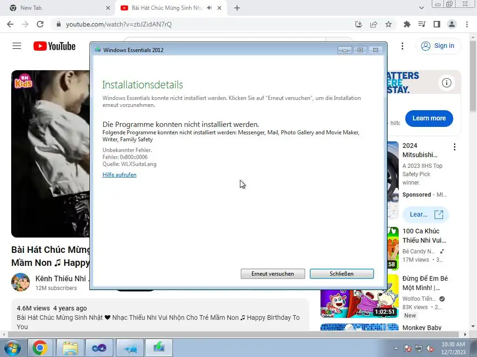Open a new browser tab with plus
Viewport: 477px width, 357px height.
click(x=237, y=8)
